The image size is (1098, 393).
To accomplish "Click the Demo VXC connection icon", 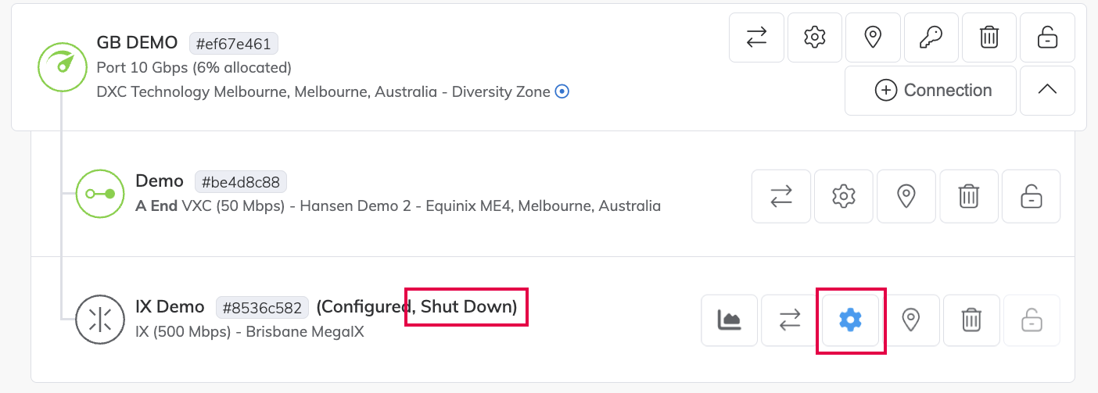I will click(100, 194).
